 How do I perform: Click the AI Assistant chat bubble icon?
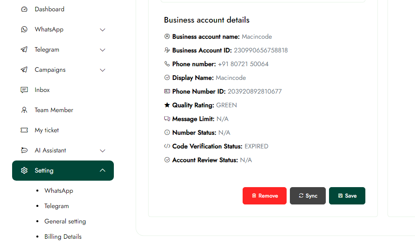pos(24,150)
